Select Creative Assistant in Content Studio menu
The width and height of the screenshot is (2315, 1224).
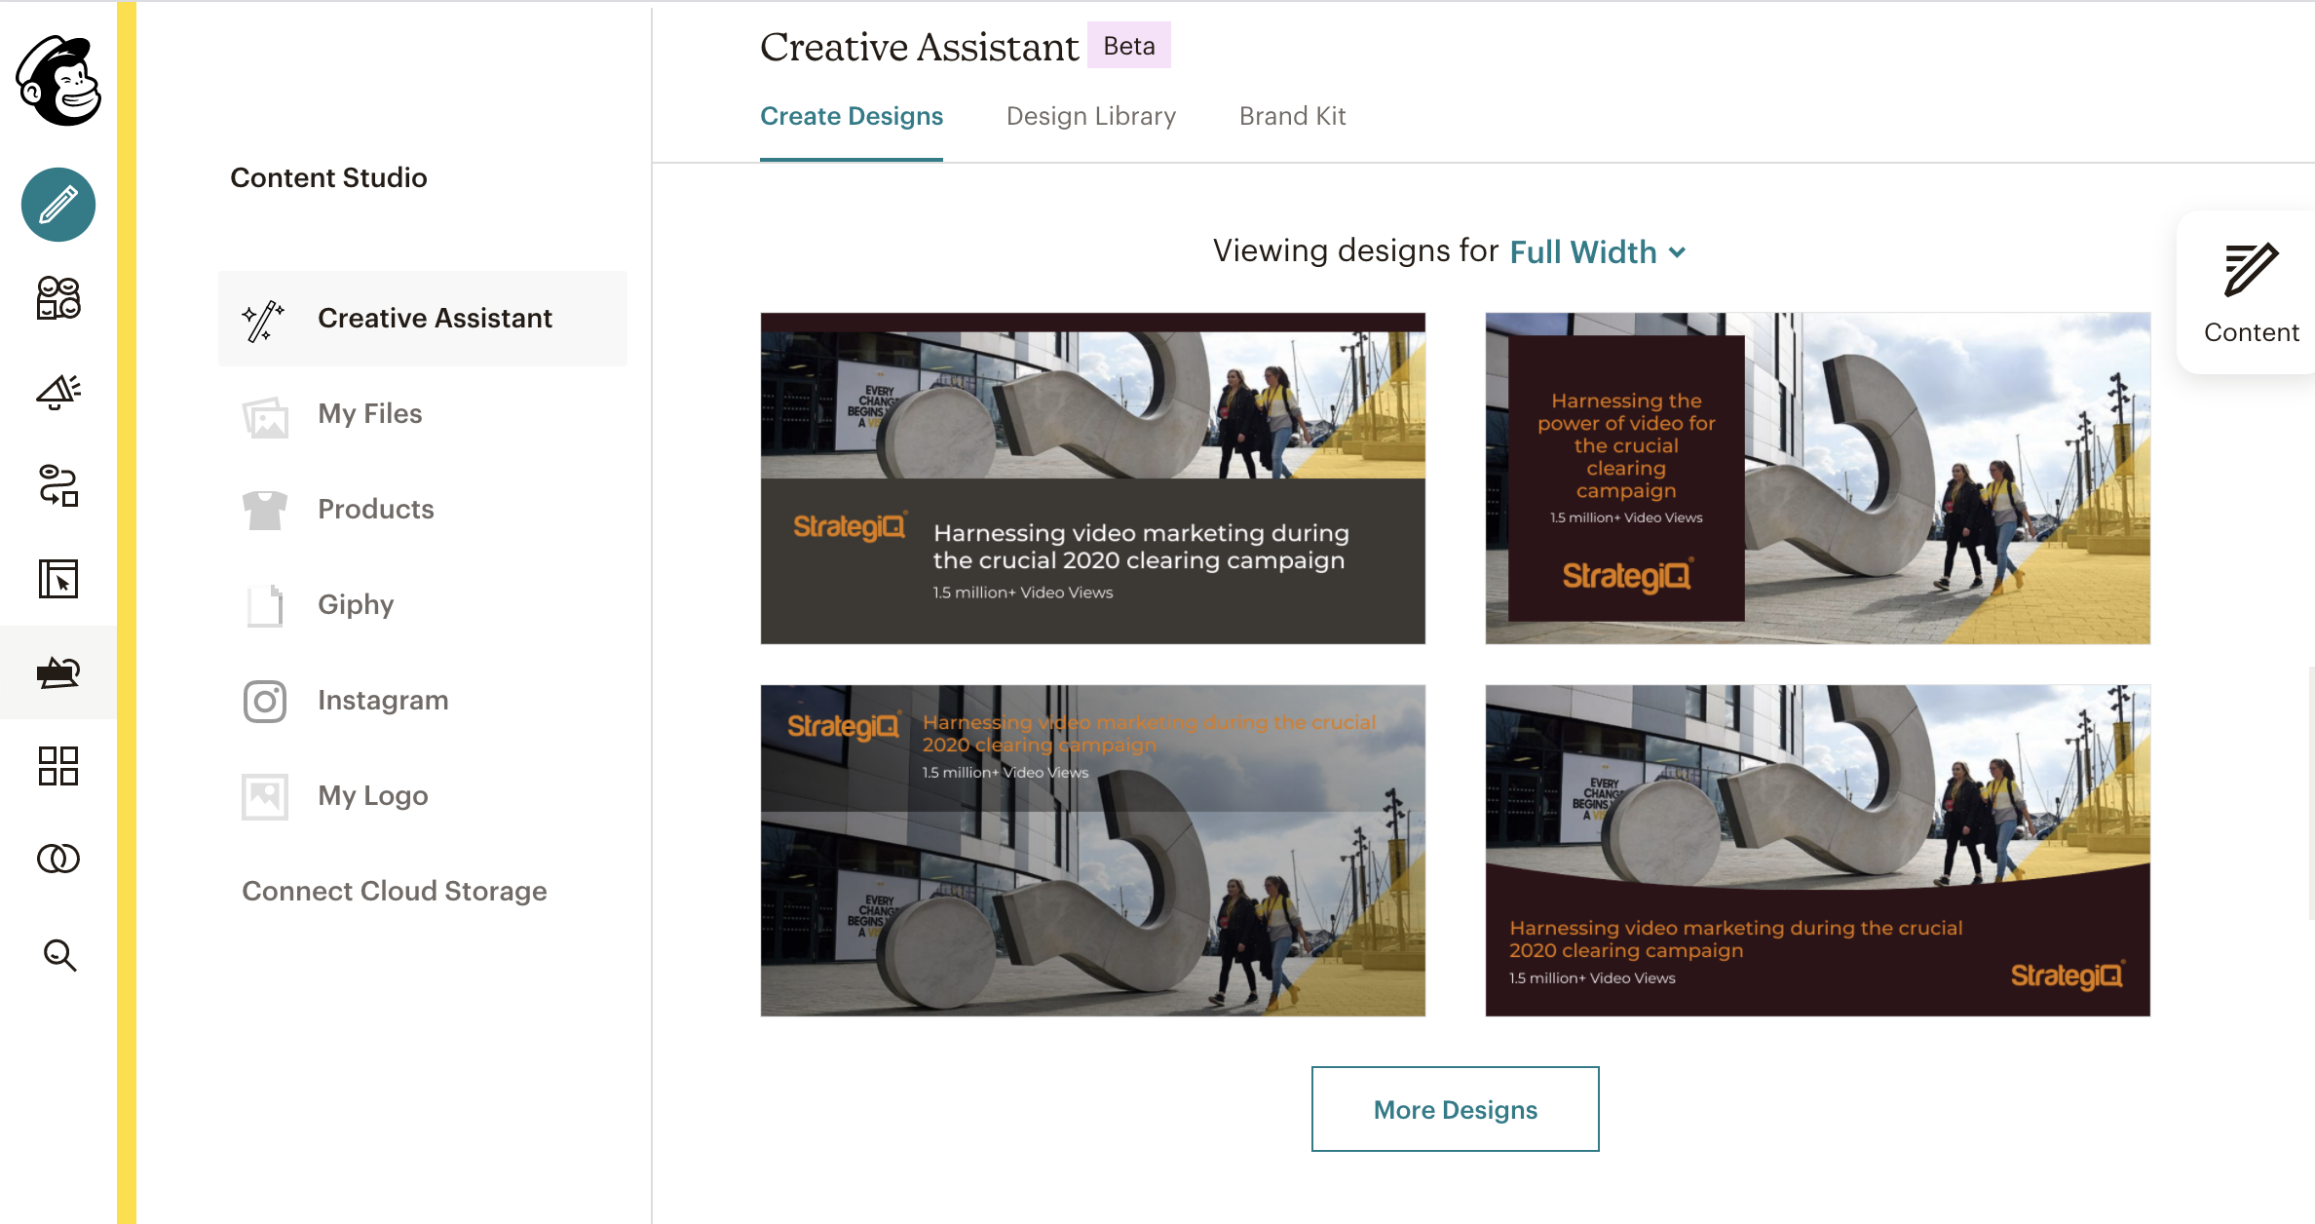[x=423, y=319]
